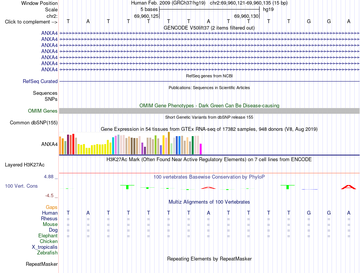Screen dimensions: 360x273
Task: Click the OMIM Genes label
Action: [x=43, y=111]
